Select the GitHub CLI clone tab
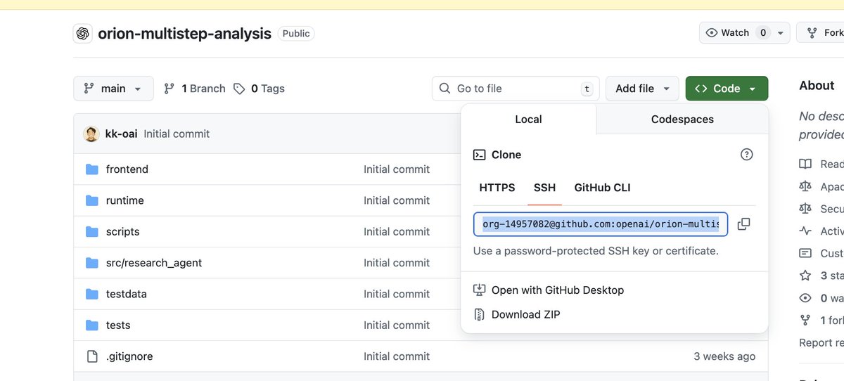This screenshot has width=844, height=381. point(602,188)
